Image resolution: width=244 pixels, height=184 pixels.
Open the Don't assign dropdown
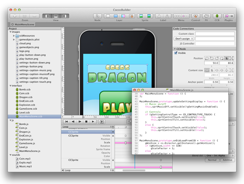(x=184, y=39)
